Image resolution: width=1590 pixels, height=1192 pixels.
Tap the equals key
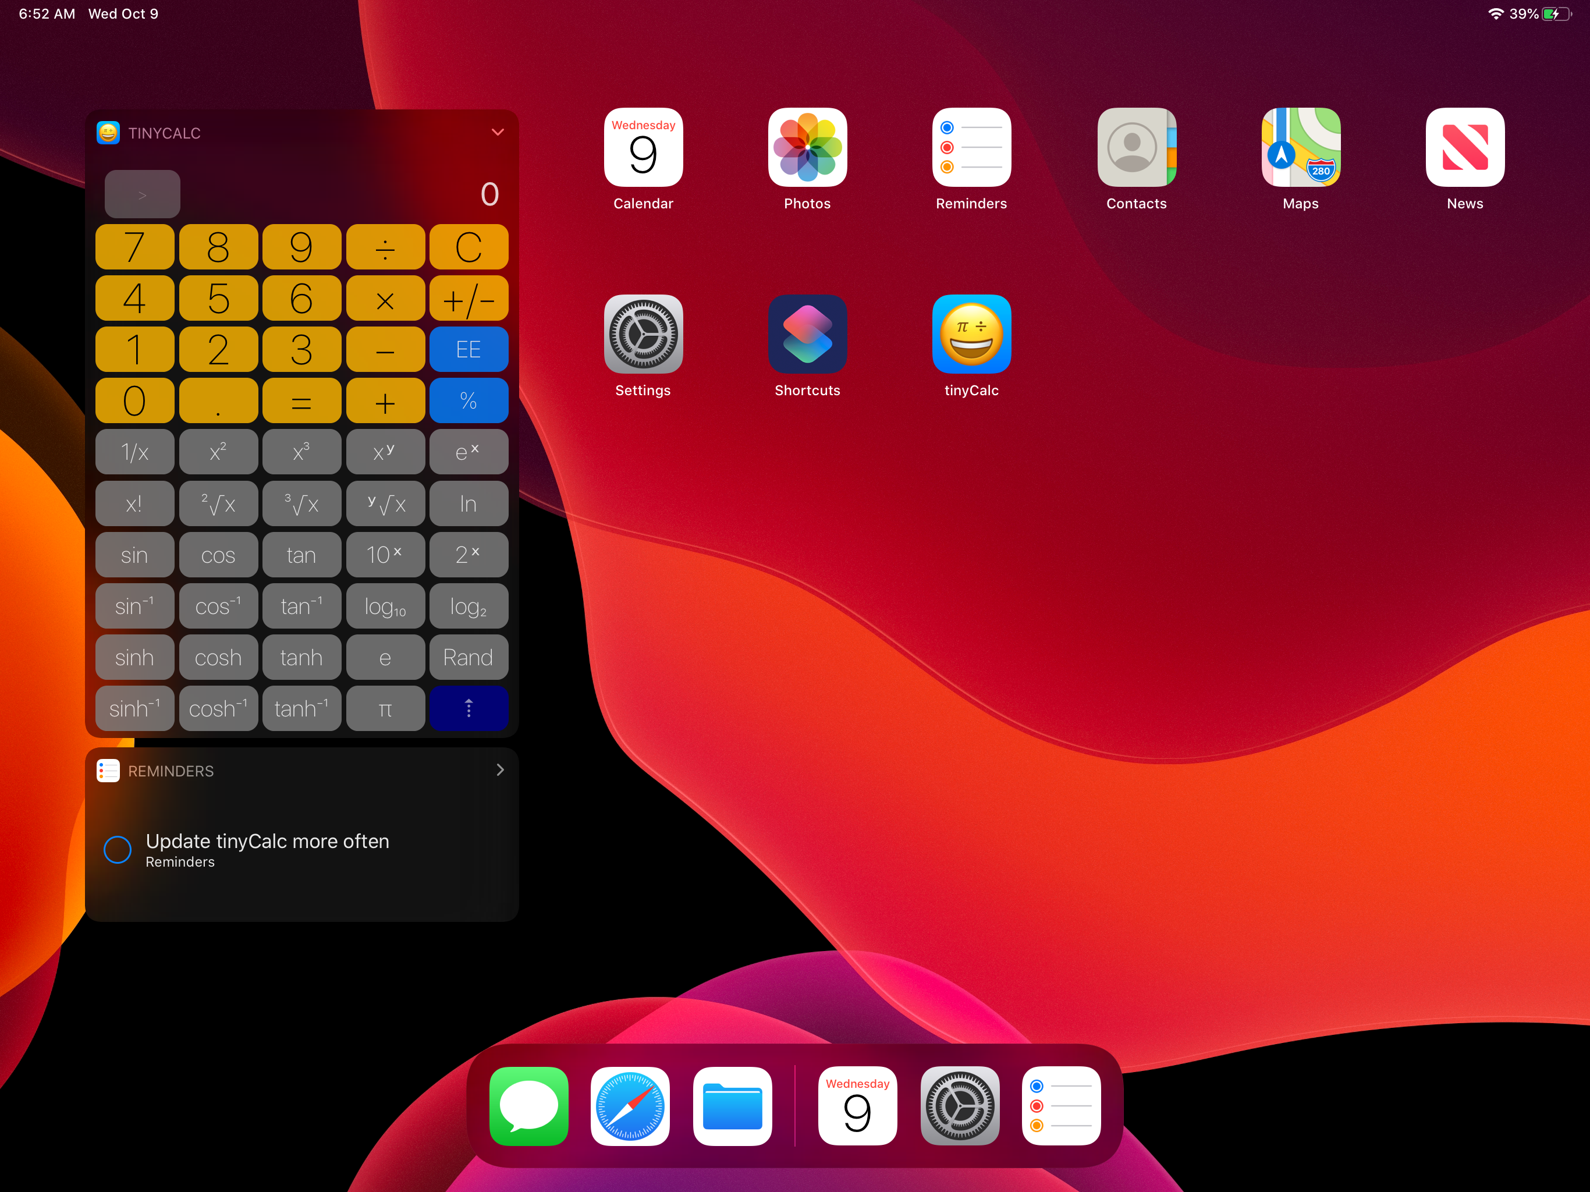302,400
